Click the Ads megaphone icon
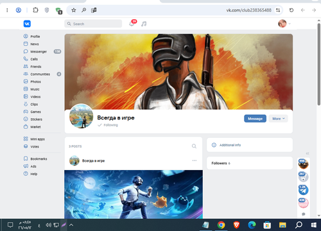Screen dimensions: 321x231 click(x=26, y=166)
